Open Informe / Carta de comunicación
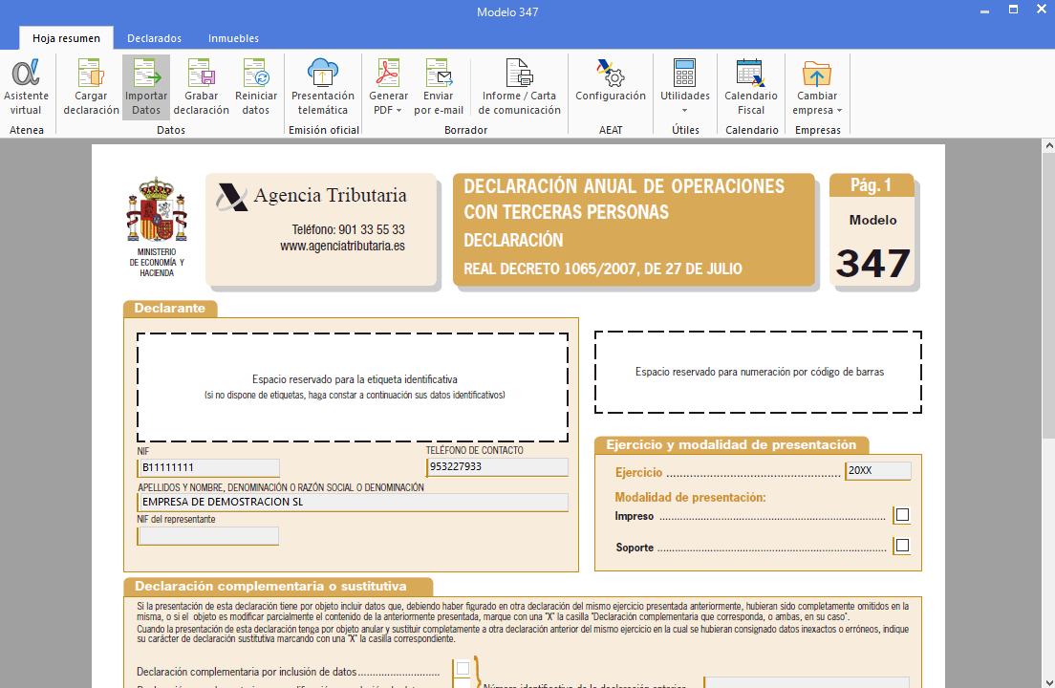Image resolution: width=1055 pixels, height=688 pixels. (520, 87)
